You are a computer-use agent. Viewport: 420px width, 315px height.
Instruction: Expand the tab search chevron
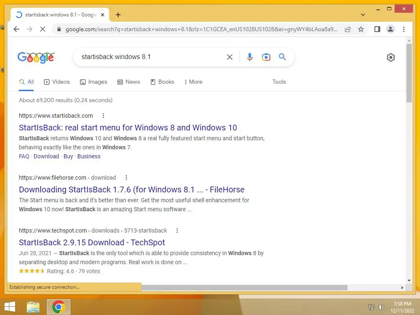pyautogui.click(x=363, y=15)
